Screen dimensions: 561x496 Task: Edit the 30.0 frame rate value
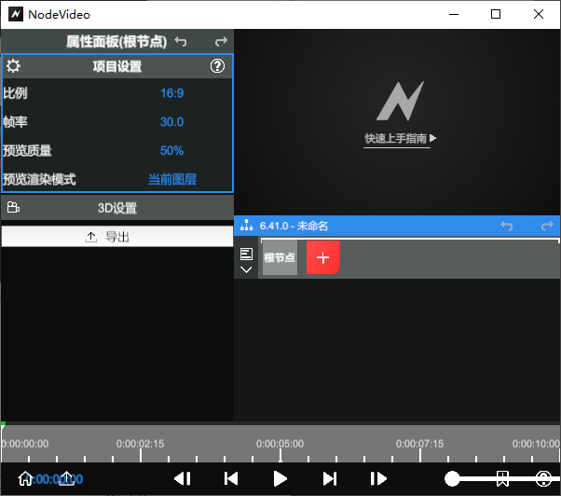pyautogui.click(x=171, y=122)
